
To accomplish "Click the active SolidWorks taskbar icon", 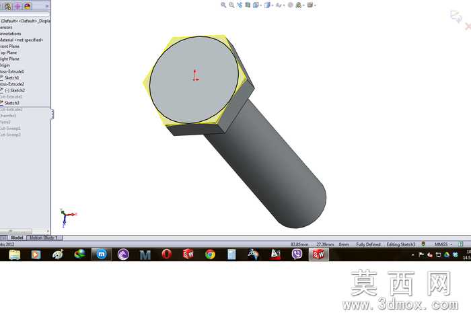I will coord(319,254).
